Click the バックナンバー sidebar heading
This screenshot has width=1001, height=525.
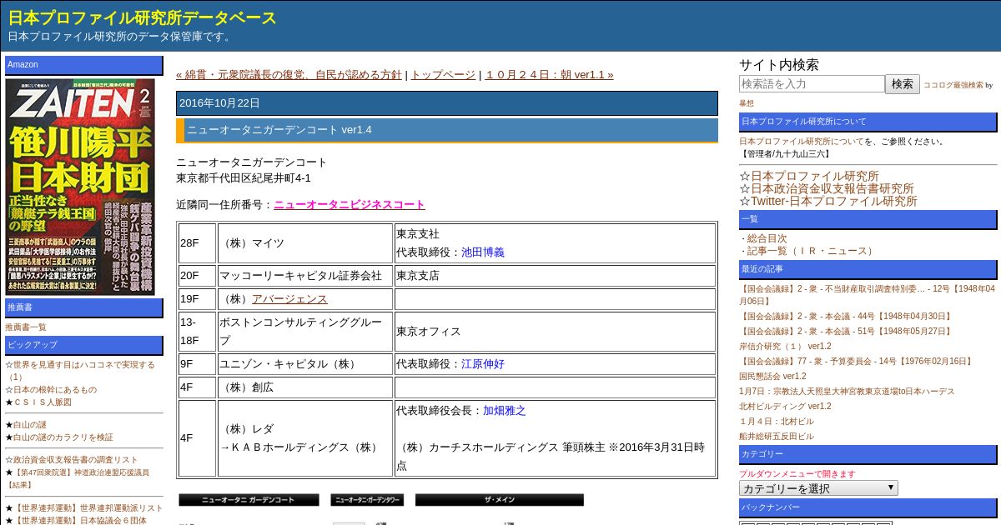pos(868,507)
